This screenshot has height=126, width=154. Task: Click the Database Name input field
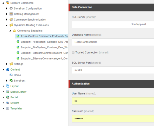pos(112,42)
